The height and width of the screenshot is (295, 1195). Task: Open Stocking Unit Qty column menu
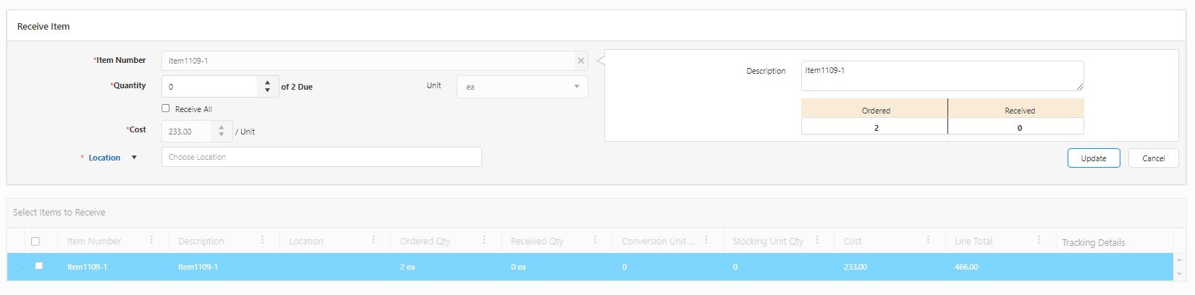(817, 240)
